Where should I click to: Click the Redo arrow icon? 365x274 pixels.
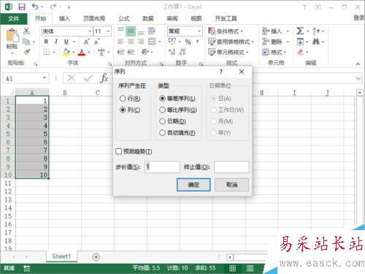(53, 7)
